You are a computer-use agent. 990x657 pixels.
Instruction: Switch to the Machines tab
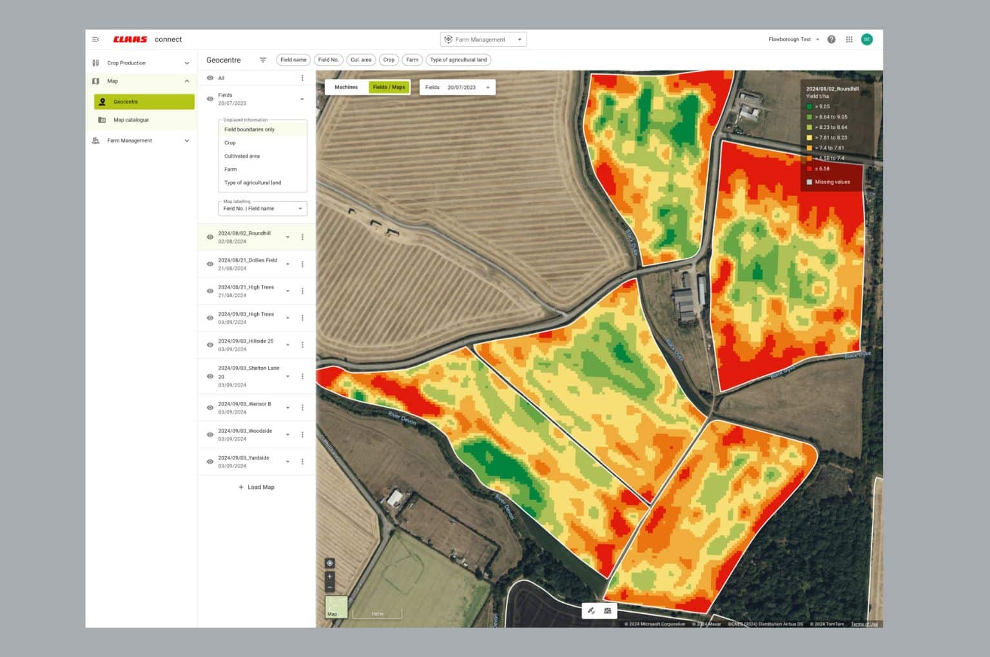(346, 87)
